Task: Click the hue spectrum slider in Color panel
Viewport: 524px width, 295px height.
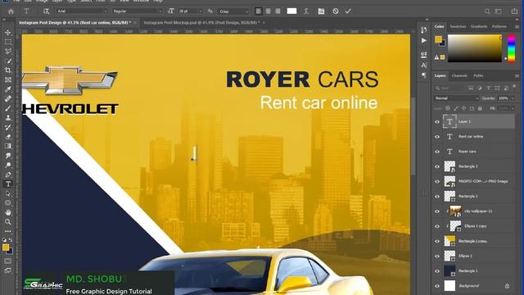Action: 512,48
